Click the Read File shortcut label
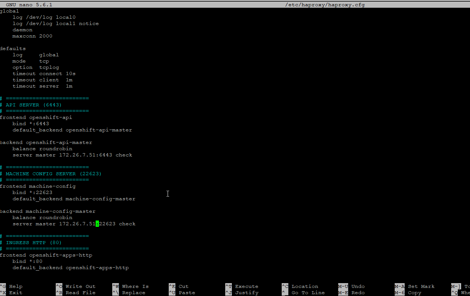 click(x=80, y=293)
